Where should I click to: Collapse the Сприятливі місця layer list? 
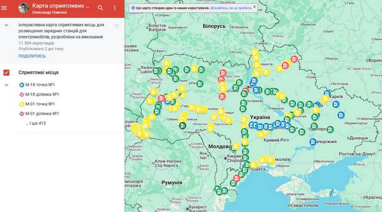point(7,85)
